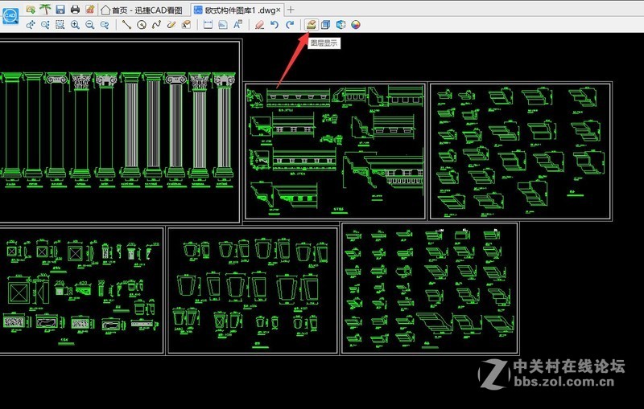Click the cornice sections drawing sheet with long elevations

click(335, 151)
